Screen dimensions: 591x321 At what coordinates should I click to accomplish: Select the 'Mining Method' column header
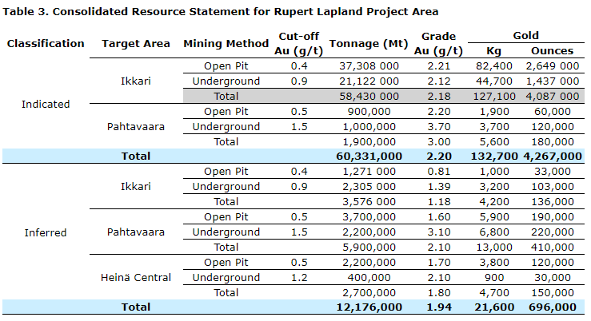(x=226, y=44)
